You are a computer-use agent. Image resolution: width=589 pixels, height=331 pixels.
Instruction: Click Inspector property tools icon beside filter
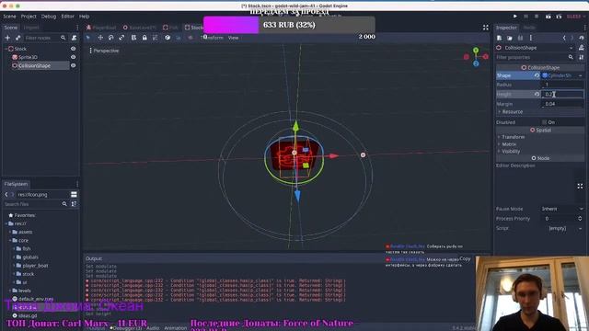click(x=582, y=57)
